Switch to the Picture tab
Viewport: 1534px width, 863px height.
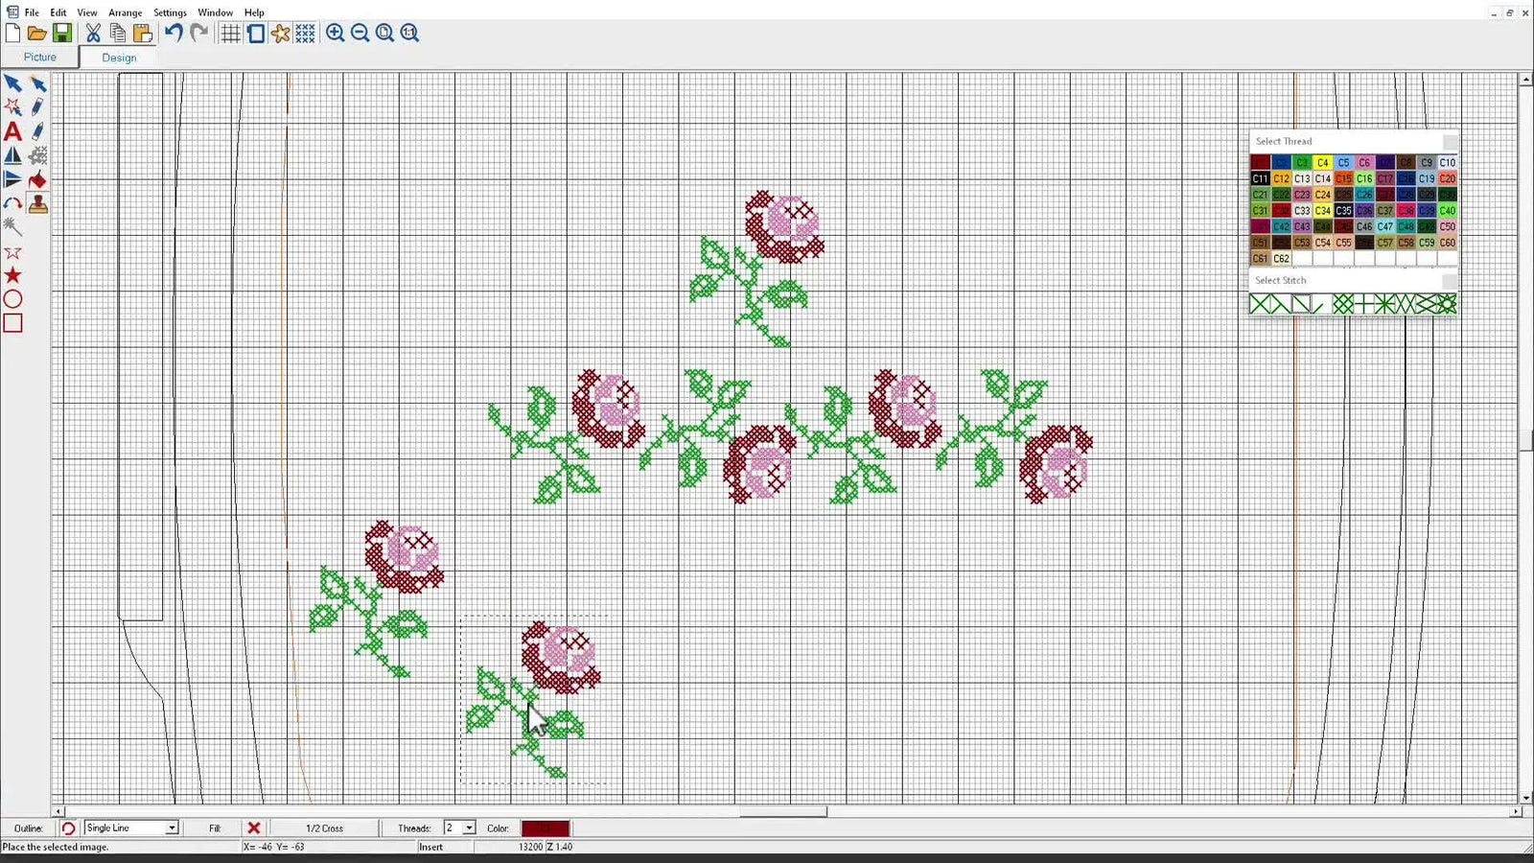pos(40,57)
